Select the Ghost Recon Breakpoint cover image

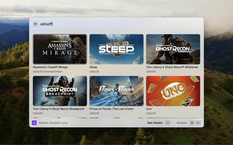point(60,91)
